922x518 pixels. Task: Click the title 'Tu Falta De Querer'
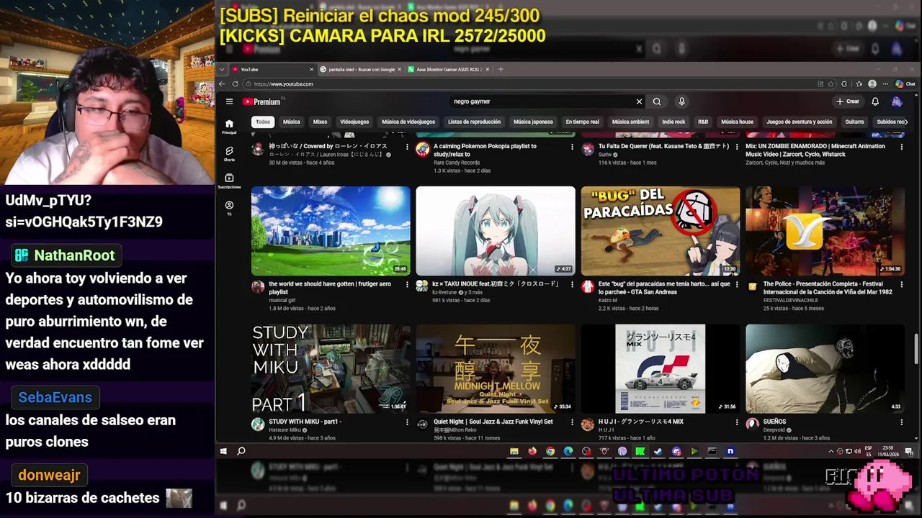(x=622, y=146)
